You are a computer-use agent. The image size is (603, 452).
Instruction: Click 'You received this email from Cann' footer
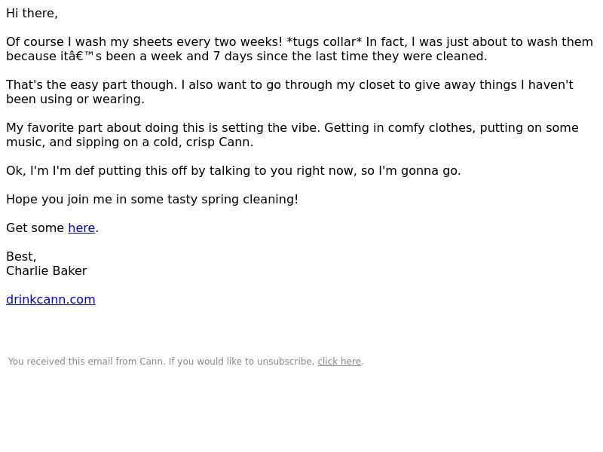[x=87, y=362]
